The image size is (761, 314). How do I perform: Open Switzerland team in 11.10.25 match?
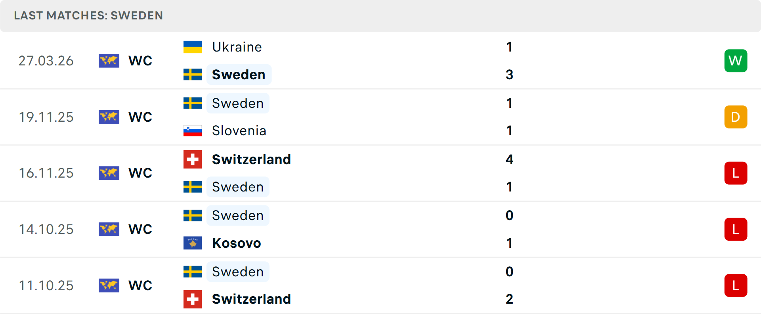(251, 299)
